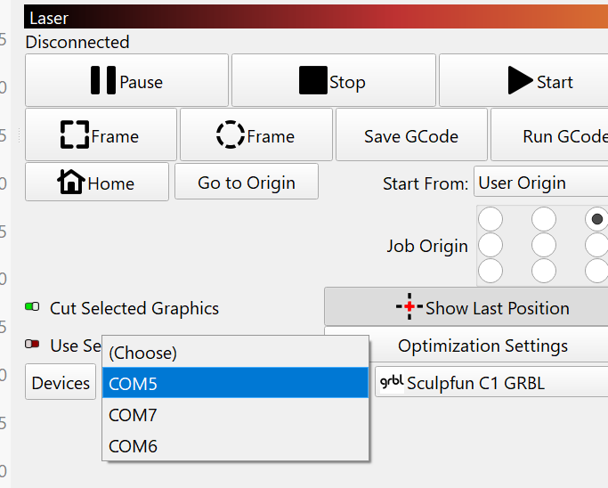Click the Go to Origin button
The image size is (608, 488).
246,183
